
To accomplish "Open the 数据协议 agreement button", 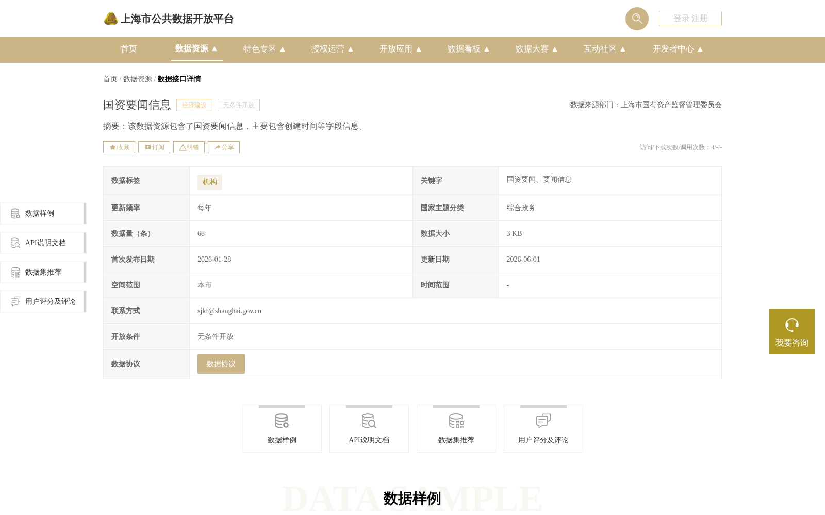I will click(x=221, y=364).
